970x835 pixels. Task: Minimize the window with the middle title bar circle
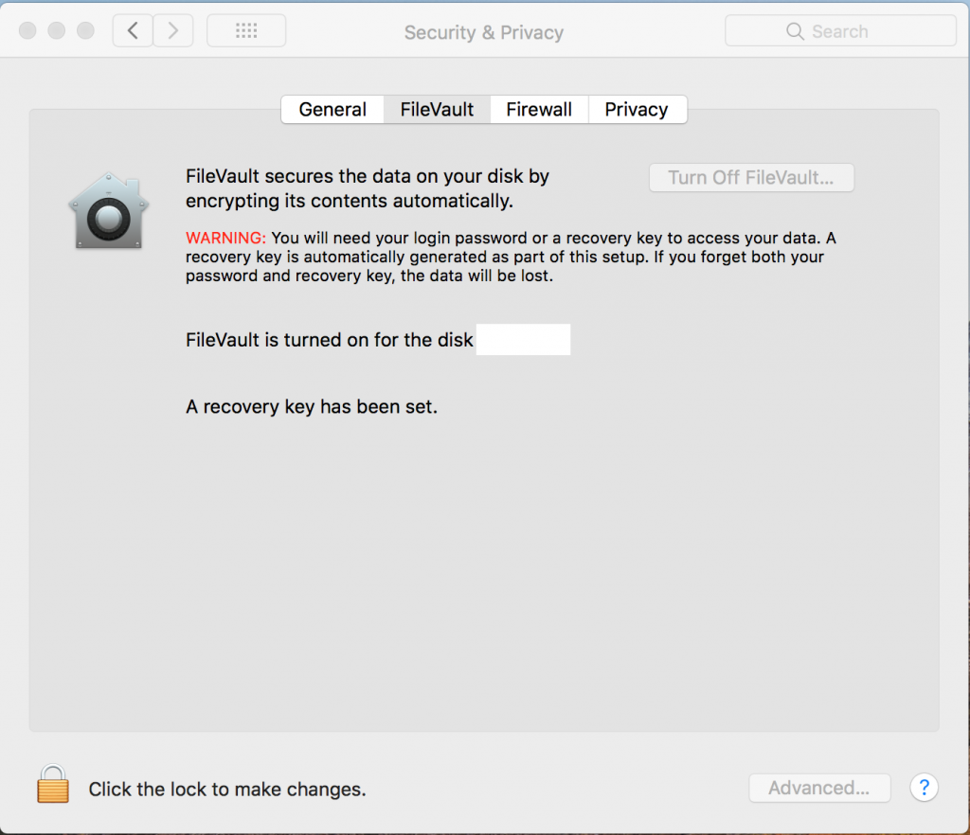57,30
